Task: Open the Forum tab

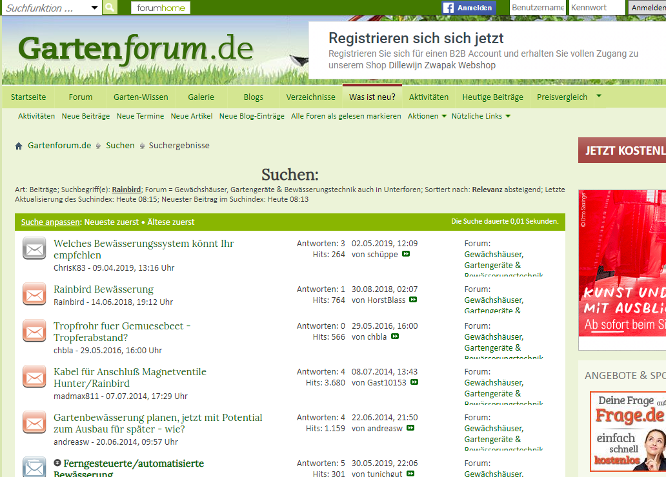Action: click(x=81, y=97)
